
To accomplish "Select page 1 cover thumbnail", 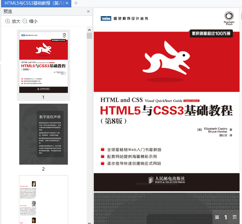I will (x=44, y=62).
